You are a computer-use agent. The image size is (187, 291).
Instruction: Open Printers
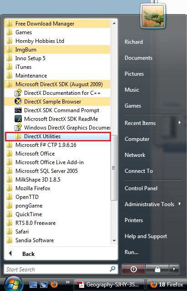134,220
